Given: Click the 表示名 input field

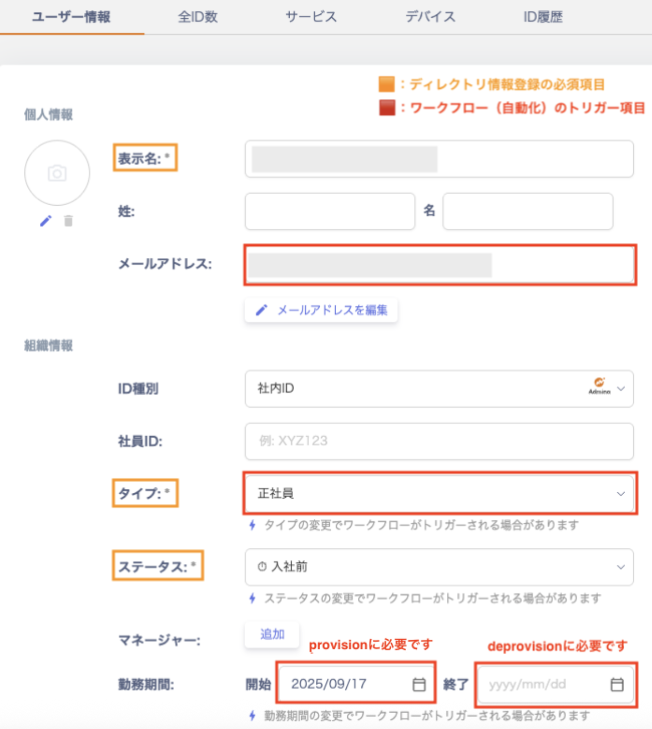Looking at the screenshot, I should [x=439, y=159].
